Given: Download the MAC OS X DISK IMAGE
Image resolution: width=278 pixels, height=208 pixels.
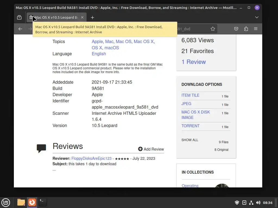Looking at the screenshot, I should (x=195, y=115).
